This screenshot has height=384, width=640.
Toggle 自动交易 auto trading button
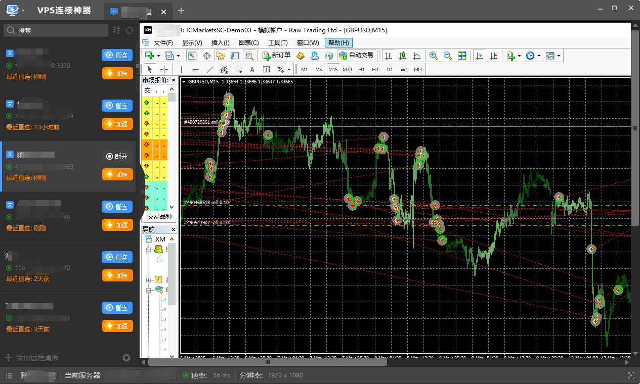click(x=357, y=56)
